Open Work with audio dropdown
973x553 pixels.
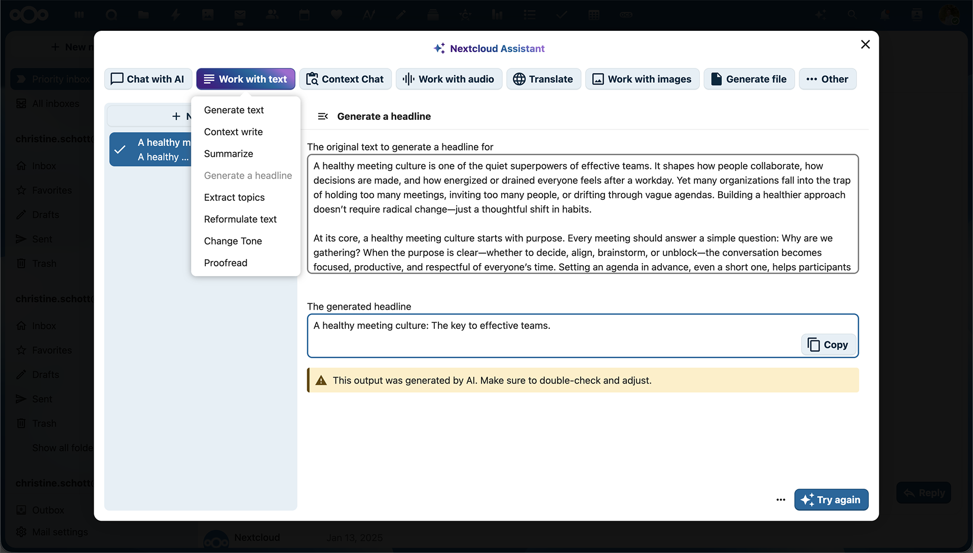(x=448, y=79)
